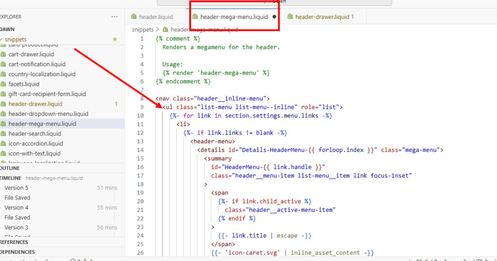The image size is (497, 261).
Task: Click the file icon beside icon-accordion.liquid
Action: [3, 144]
